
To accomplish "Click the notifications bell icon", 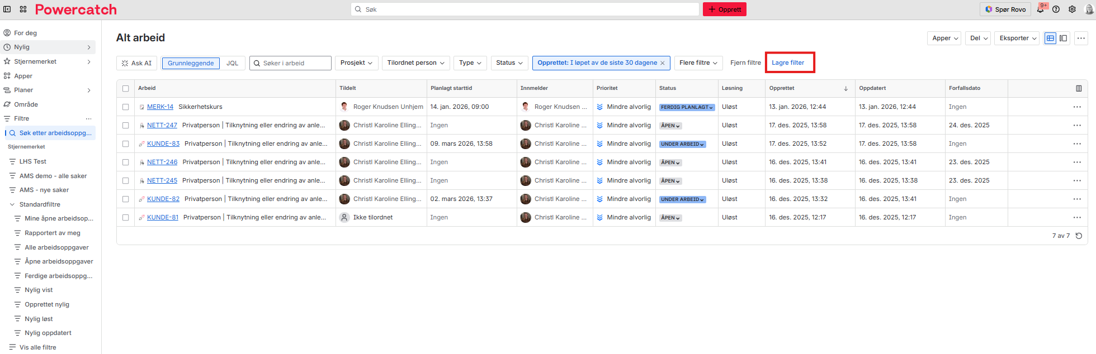I will click(1040, 9).
